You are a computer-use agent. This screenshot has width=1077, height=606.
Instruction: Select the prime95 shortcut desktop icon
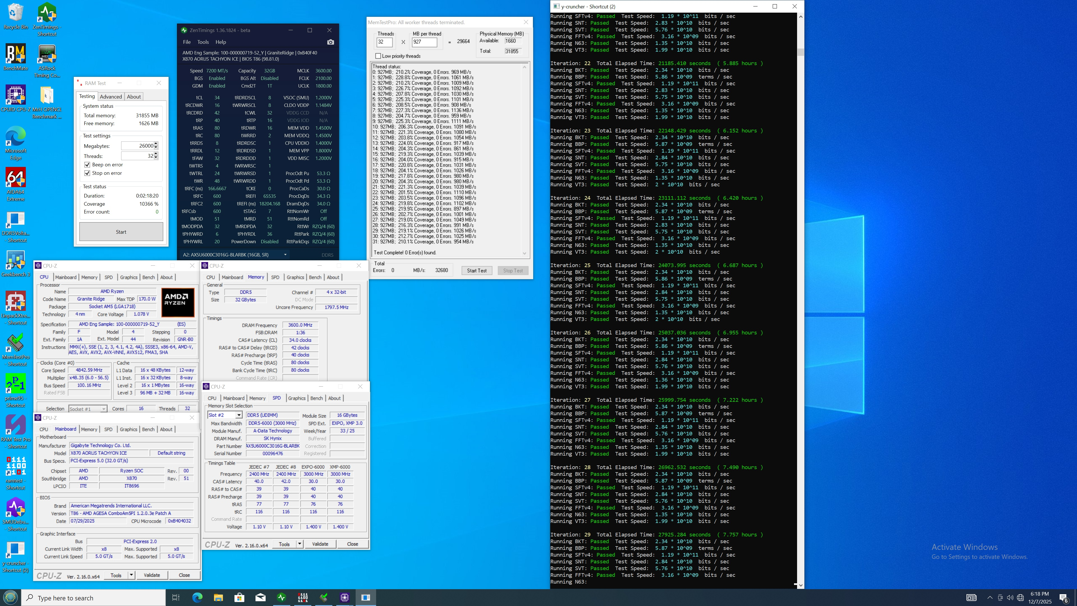[15, 391]
